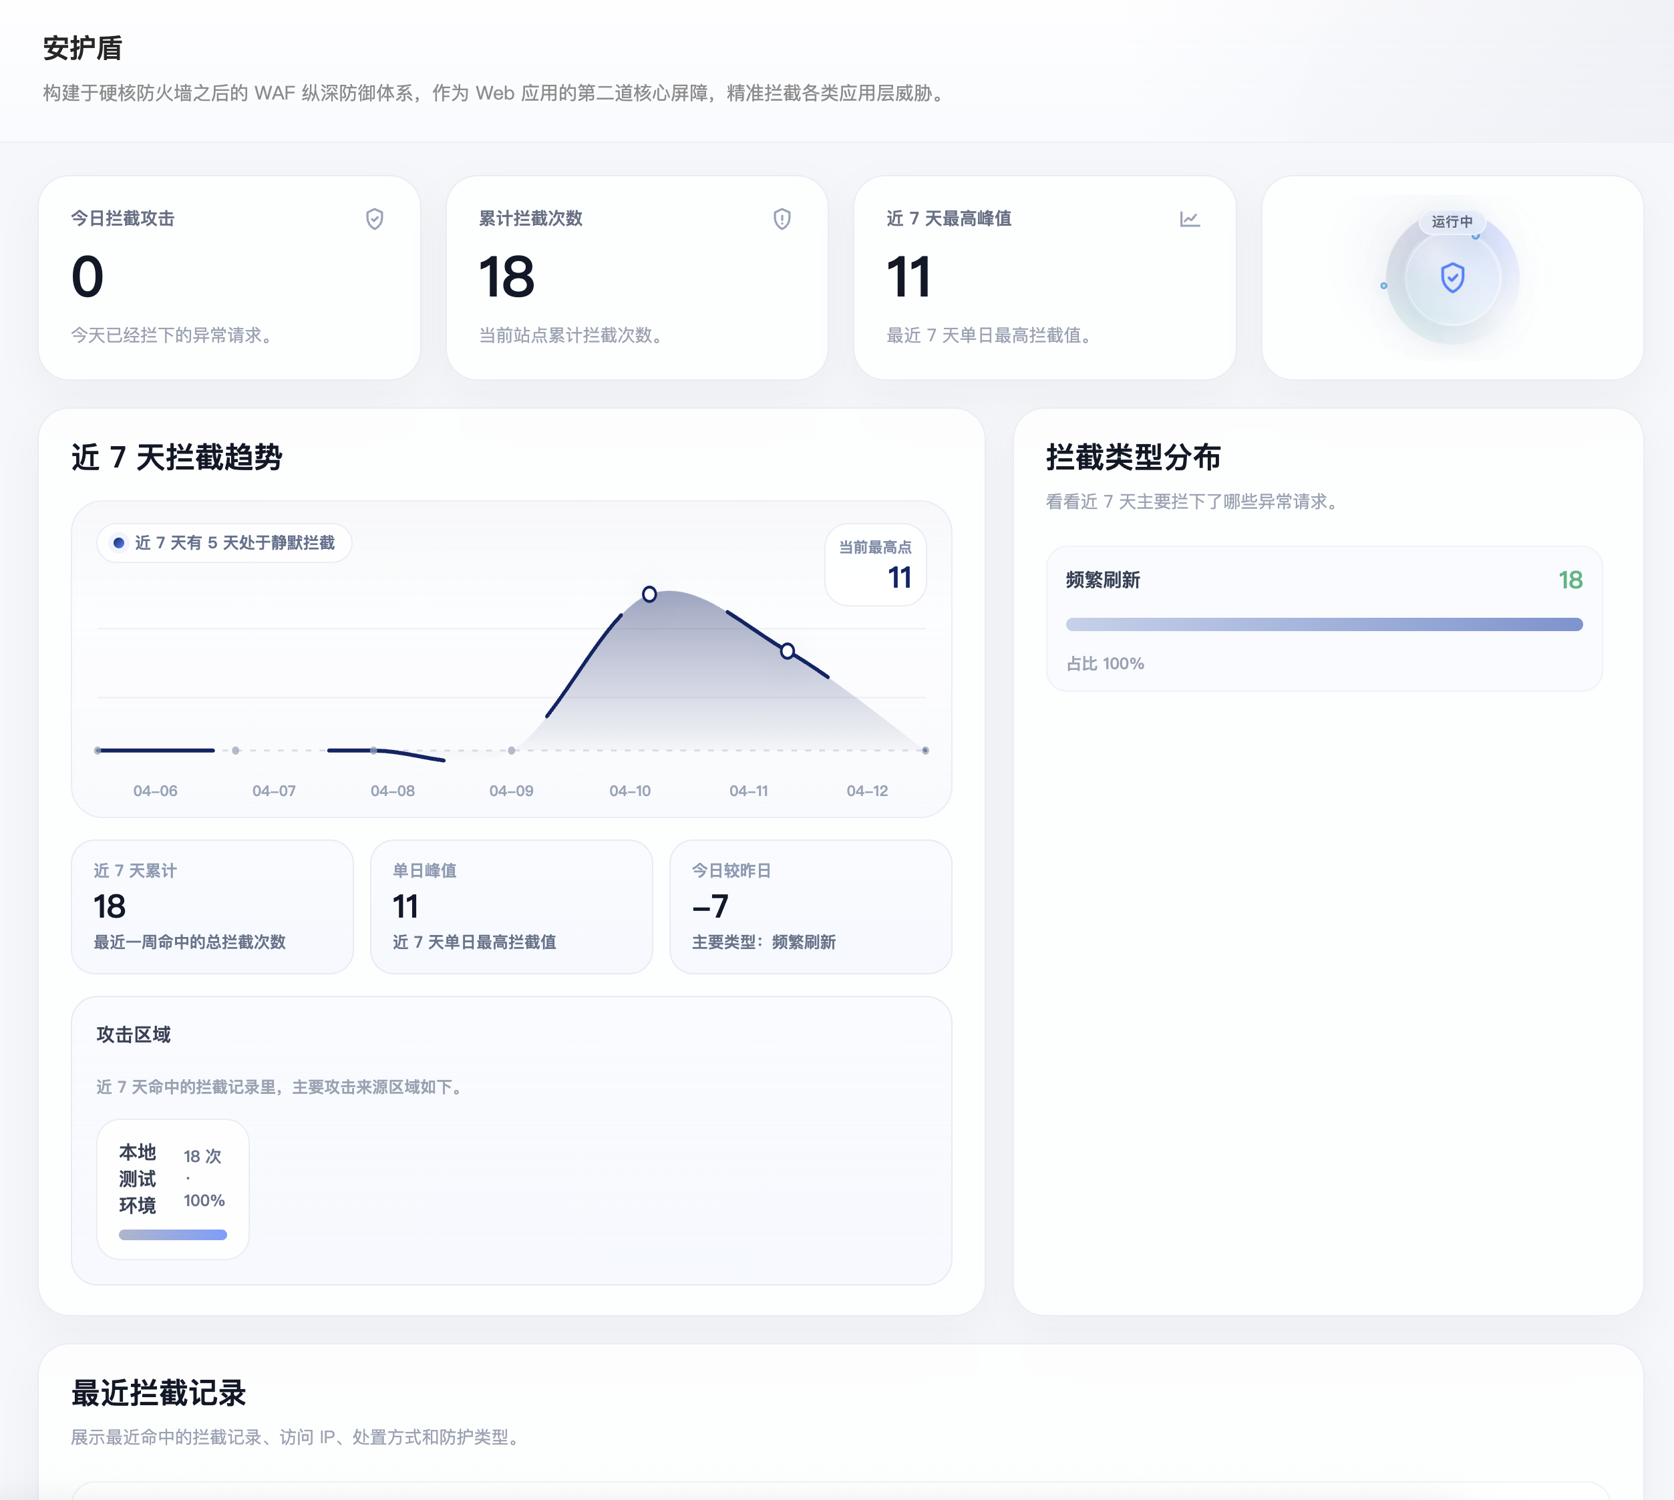Screen dimensions: 1674x1500
Task: Click the alert icon on 累计拦截次数 card
Action: [782, 219]
